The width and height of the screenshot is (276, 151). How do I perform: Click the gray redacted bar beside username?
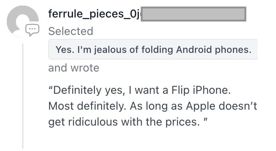pos(193,14)
